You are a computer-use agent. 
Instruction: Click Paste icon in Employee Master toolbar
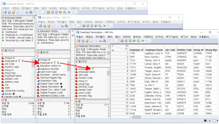point(31,12)
